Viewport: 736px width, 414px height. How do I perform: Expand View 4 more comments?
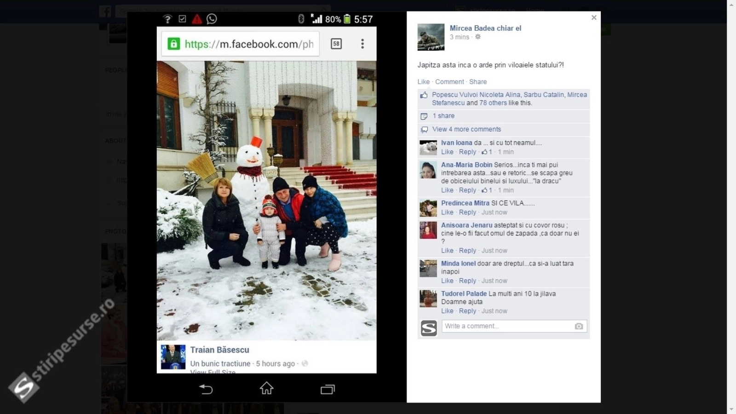coord(466,129)
